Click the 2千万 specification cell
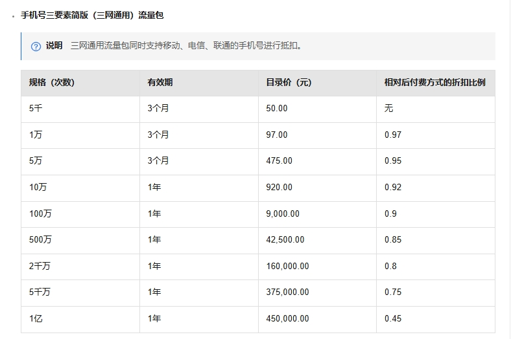 [x=40, y=266]
